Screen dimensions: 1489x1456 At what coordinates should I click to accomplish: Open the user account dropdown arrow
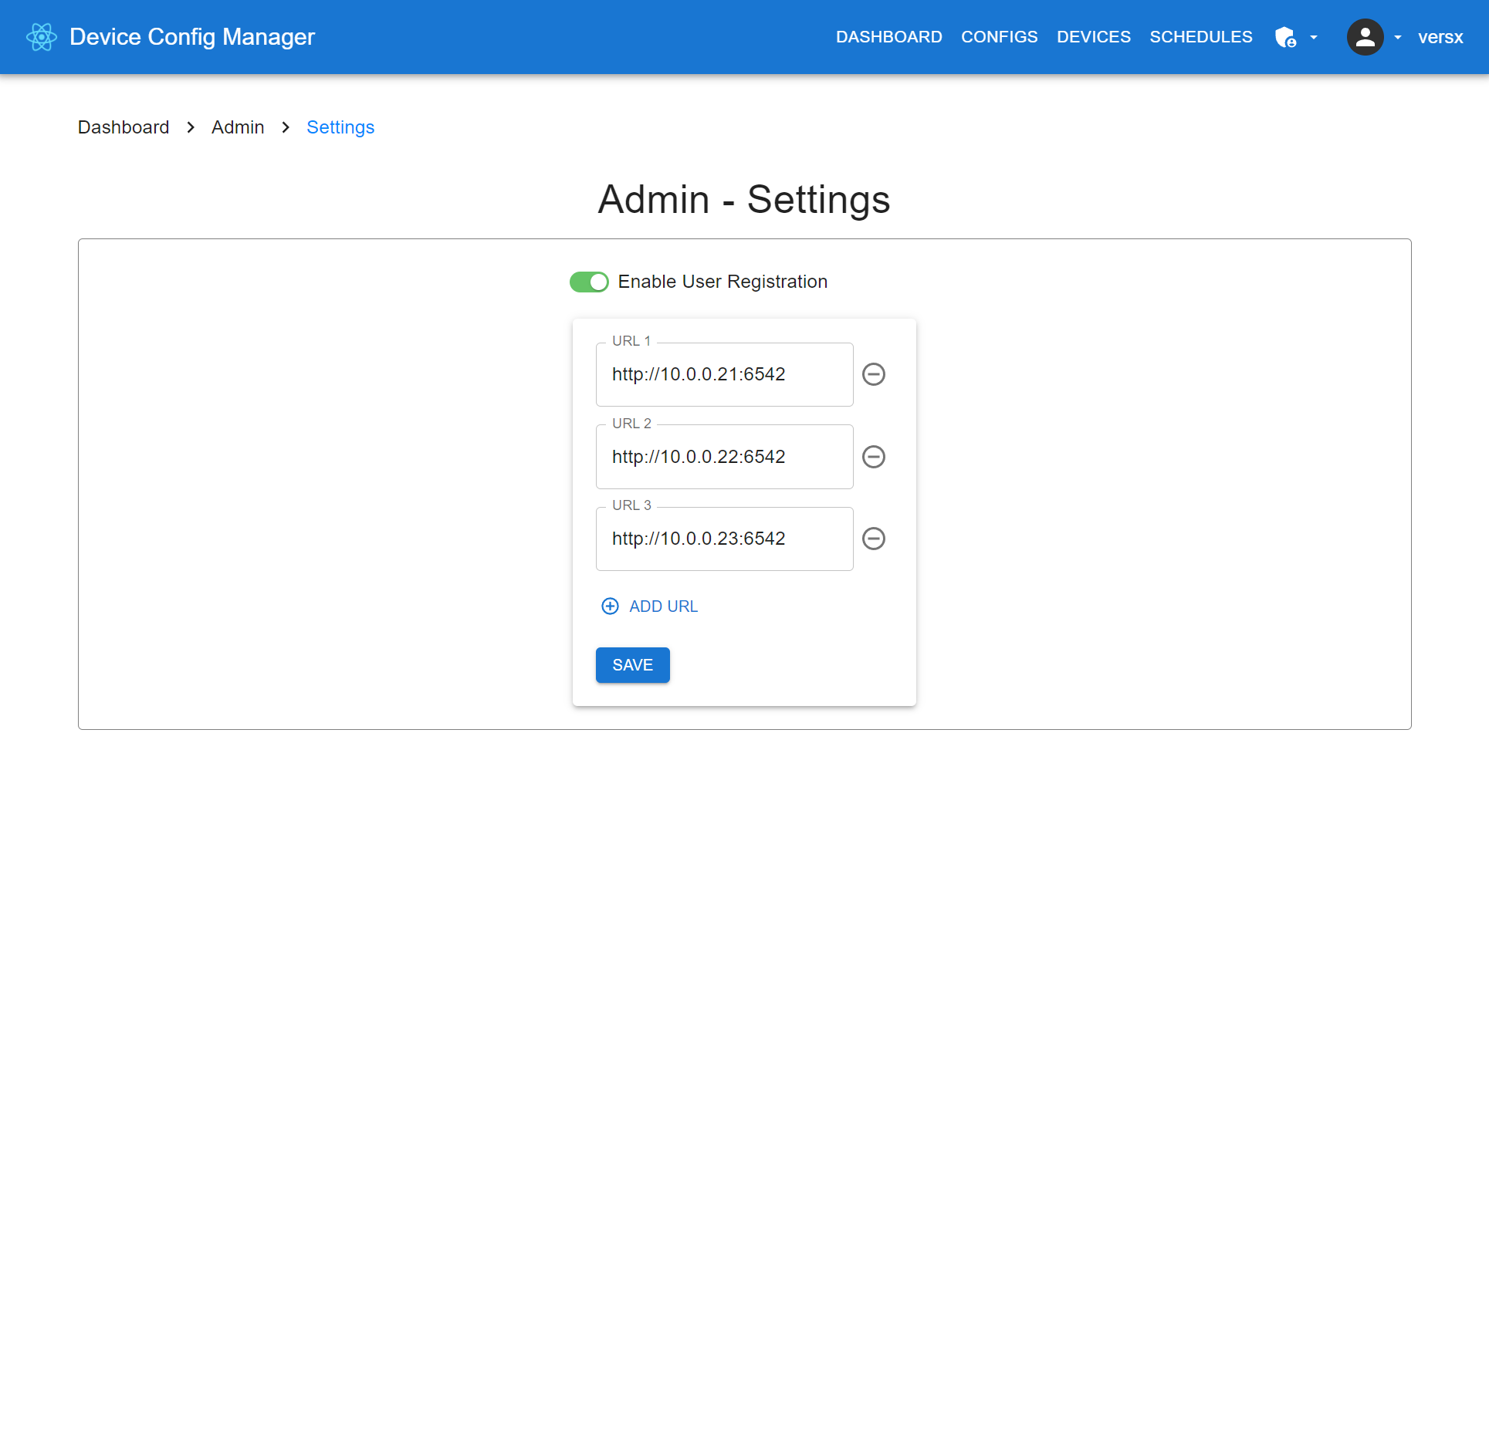point(1397,37)
